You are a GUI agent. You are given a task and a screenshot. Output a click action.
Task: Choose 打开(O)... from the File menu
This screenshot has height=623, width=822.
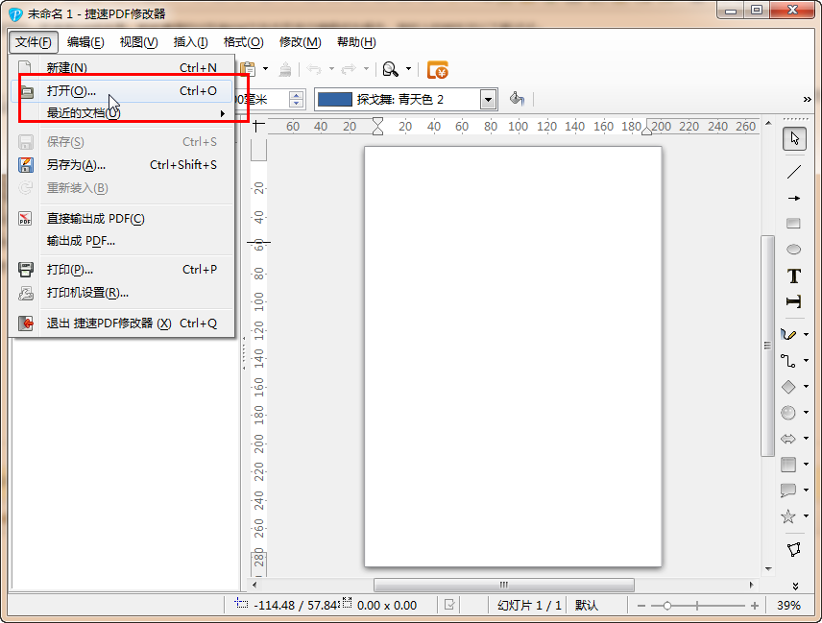122,91
